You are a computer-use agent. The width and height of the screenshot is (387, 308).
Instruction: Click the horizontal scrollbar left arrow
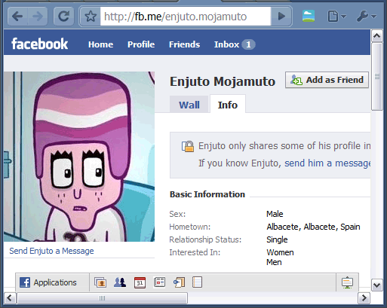pyautogui.click(x=10, y=298)
